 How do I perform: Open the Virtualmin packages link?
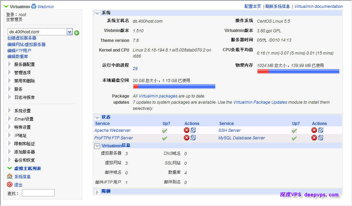coord(158,96)
